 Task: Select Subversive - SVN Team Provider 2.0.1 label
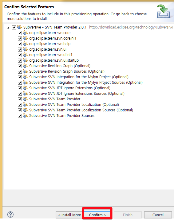point(55,27)
